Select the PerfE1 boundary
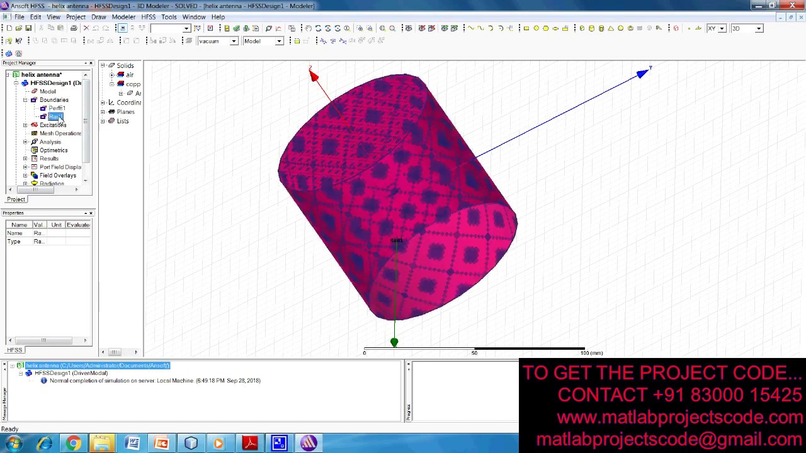The height and width of the screenshot is (453, 806). (57, 108)
